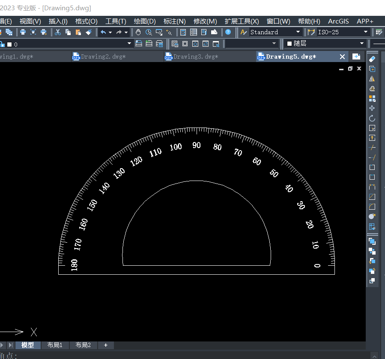Image resolution: width=385 pixels, height=359 pixels.
Task: Select the Explode tool with bomb icon
Action: (x=372, y=217)
